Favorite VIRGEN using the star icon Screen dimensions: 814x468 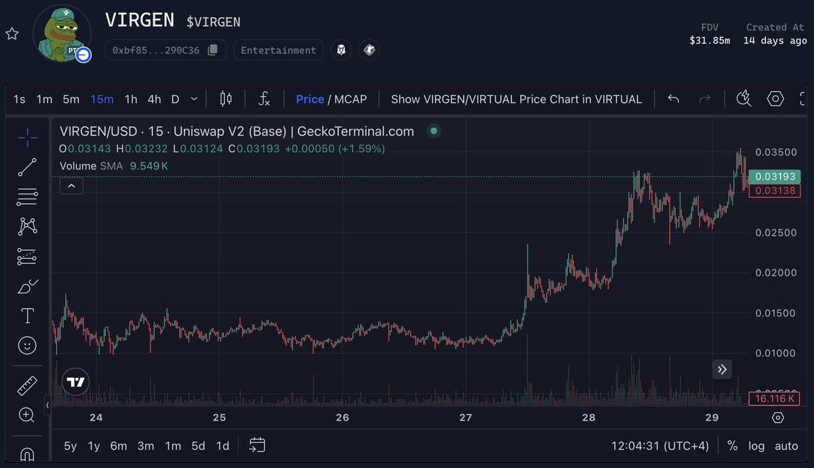(x=12, y=33)
